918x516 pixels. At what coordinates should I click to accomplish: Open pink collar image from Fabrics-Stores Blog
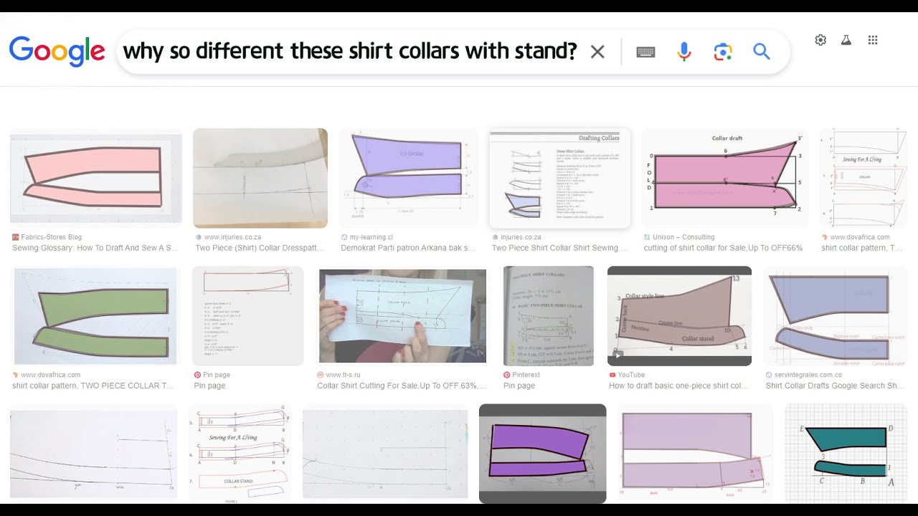[96, 178]
